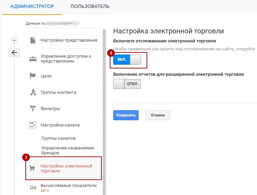Screen dimensions: 257x195
Task: Click label Включение отчетов для расширенной электронной торговли
Action: click(179, 74)
